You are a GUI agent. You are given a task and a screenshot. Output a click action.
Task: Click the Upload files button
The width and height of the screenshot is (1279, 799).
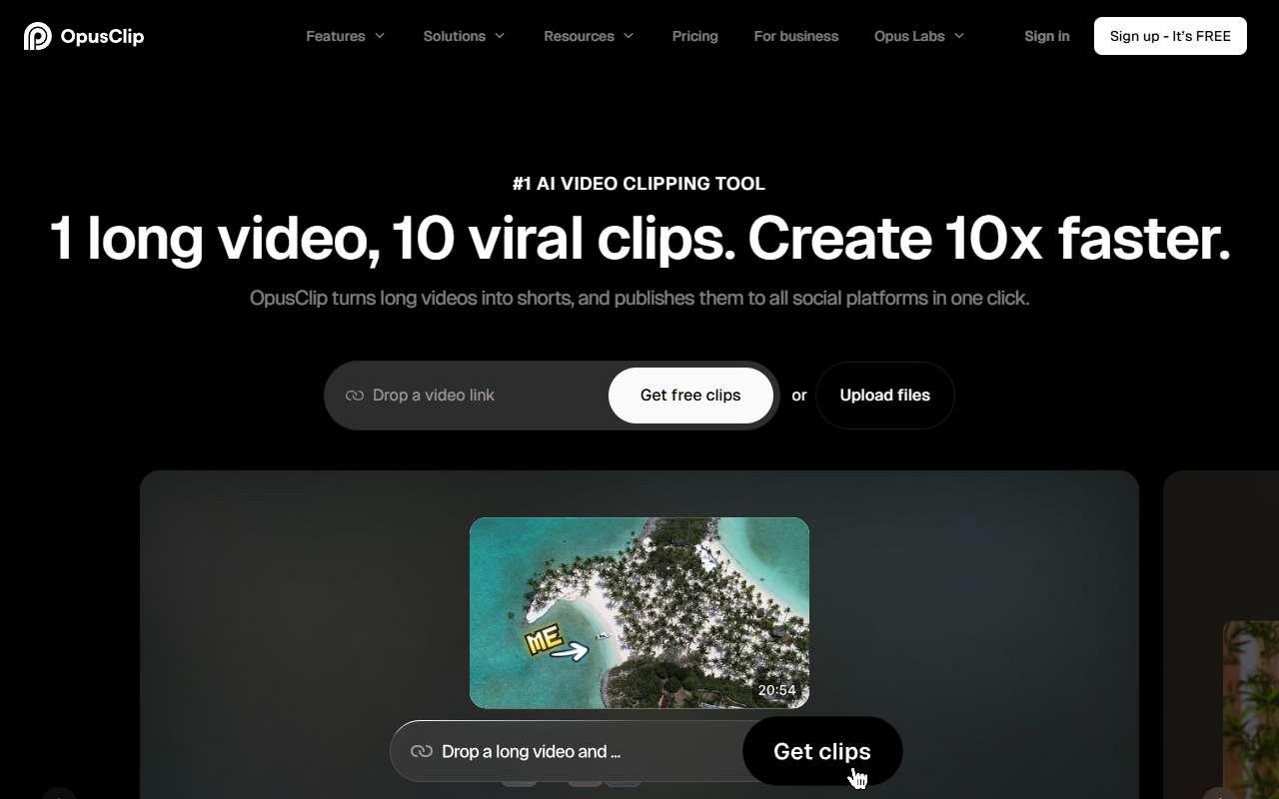coord(885,396)
